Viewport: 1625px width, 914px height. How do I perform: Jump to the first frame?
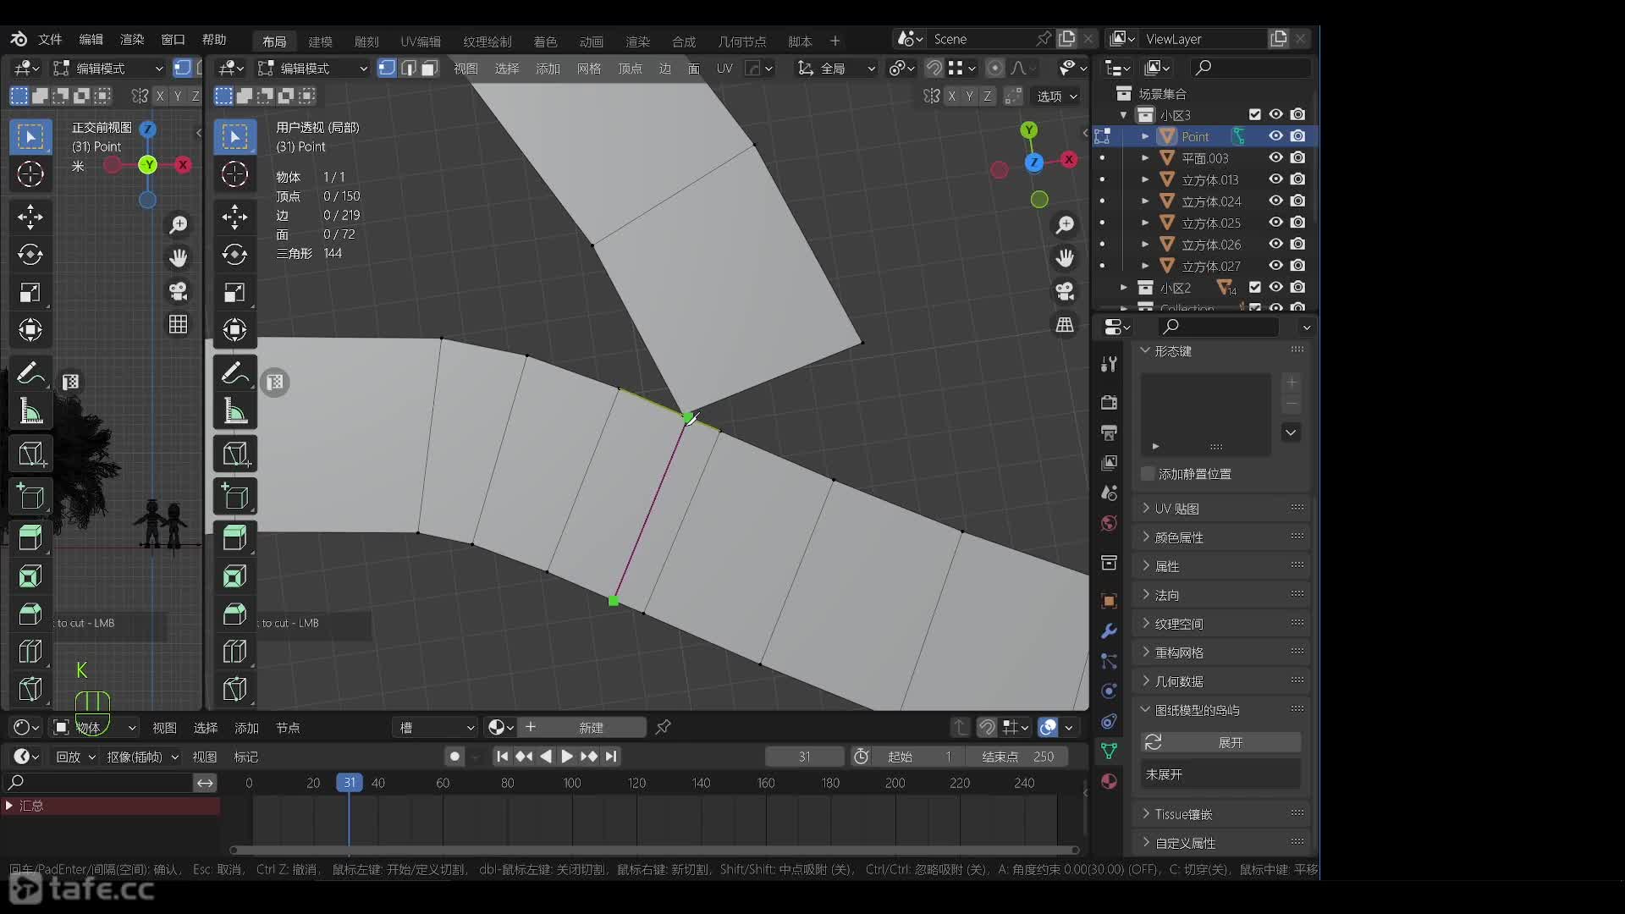tap(502, 757)
